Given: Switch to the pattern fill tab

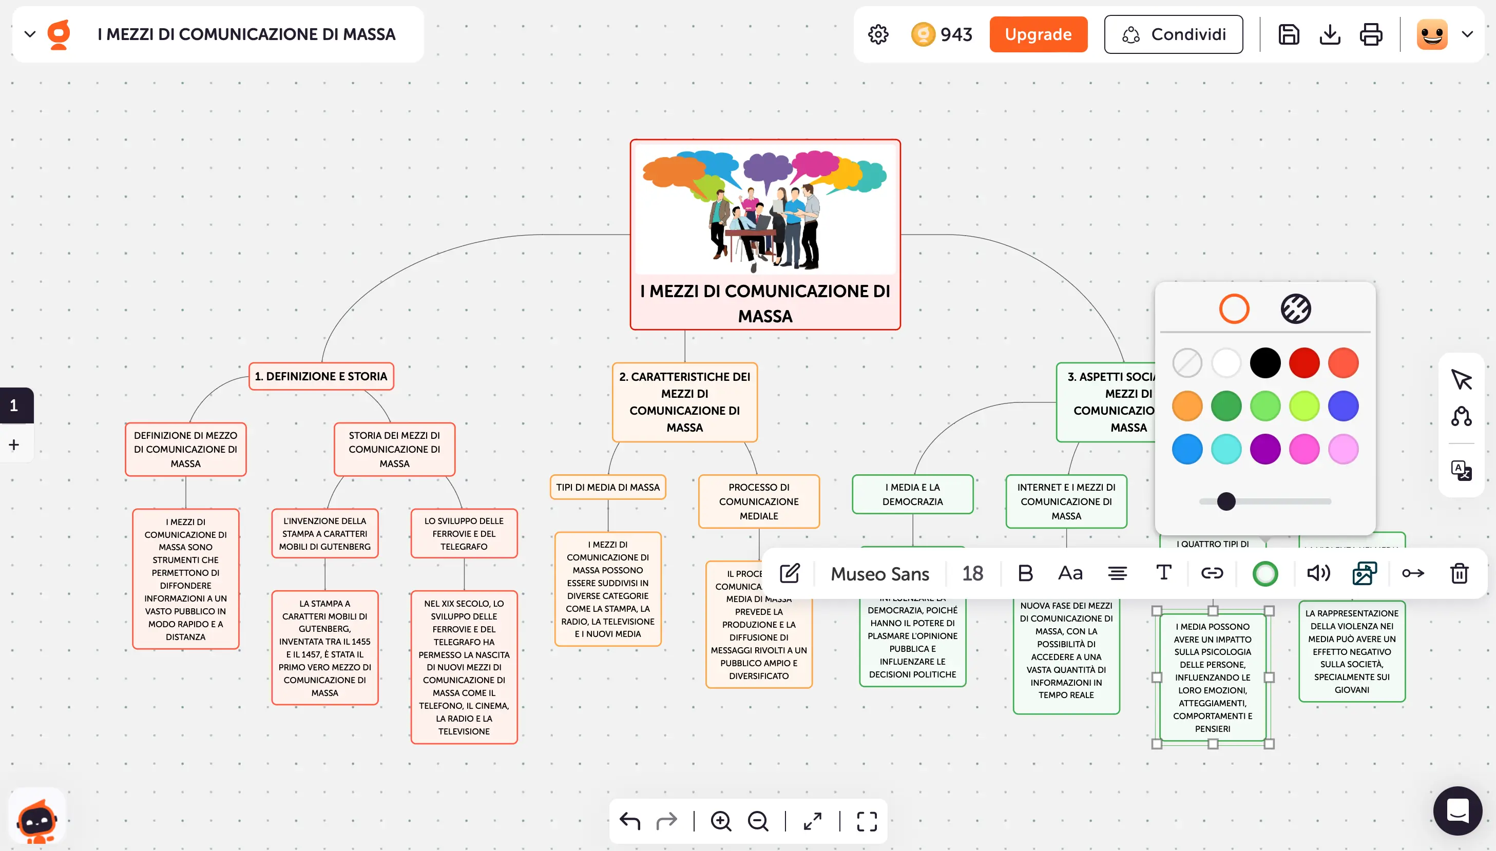Looking at the screenshot, I should coord(1295,308).
